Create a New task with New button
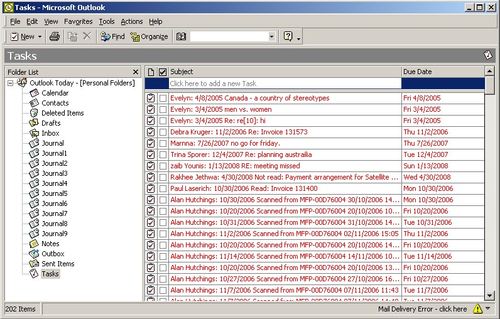The width and height of the screenshot is (500, 319). (23, 36)
